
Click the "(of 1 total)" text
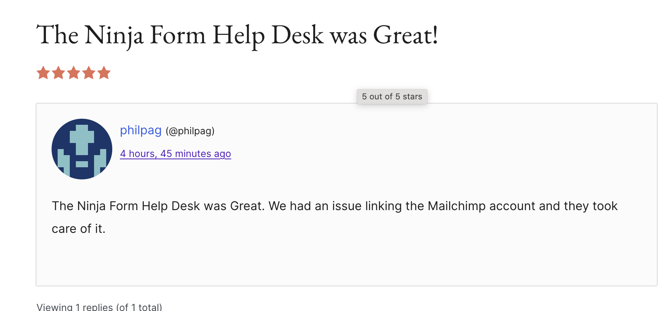click(x=139, y=307)
